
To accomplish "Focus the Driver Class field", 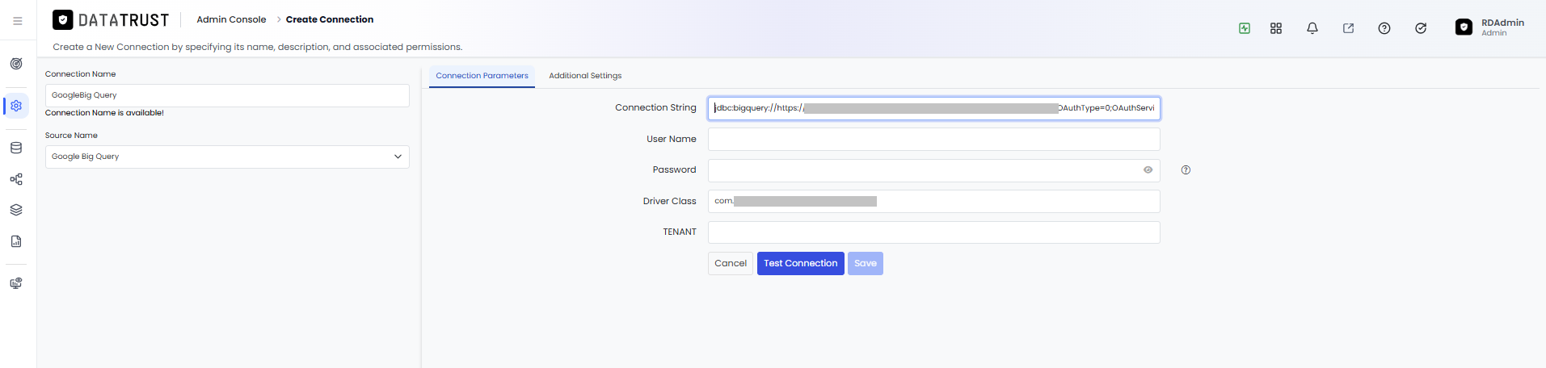I will (934, 201).
